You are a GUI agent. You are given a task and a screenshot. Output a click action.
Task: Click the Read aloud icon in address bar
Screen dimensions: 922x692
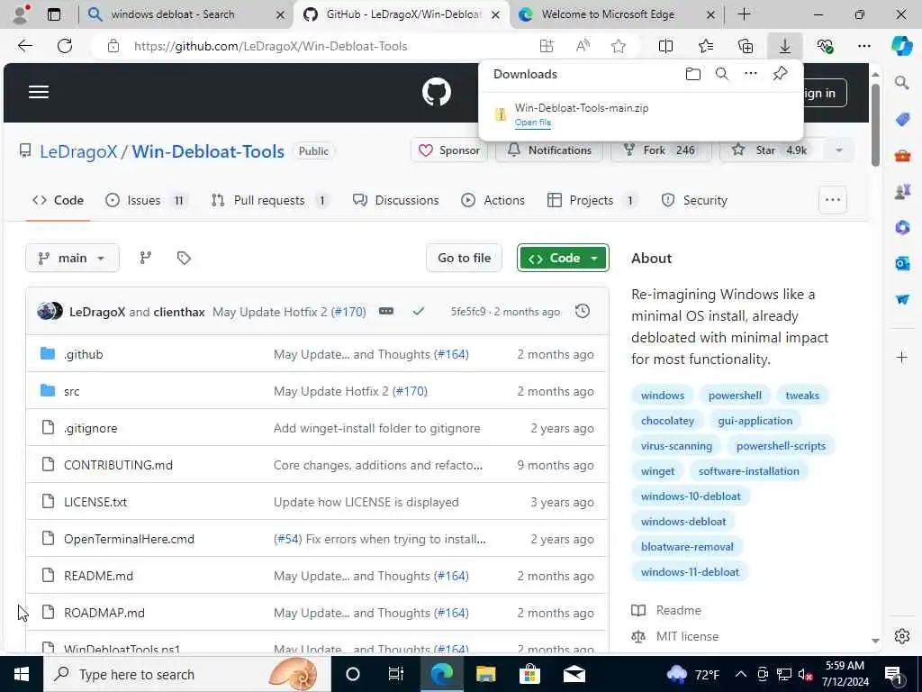pos(583,46)
